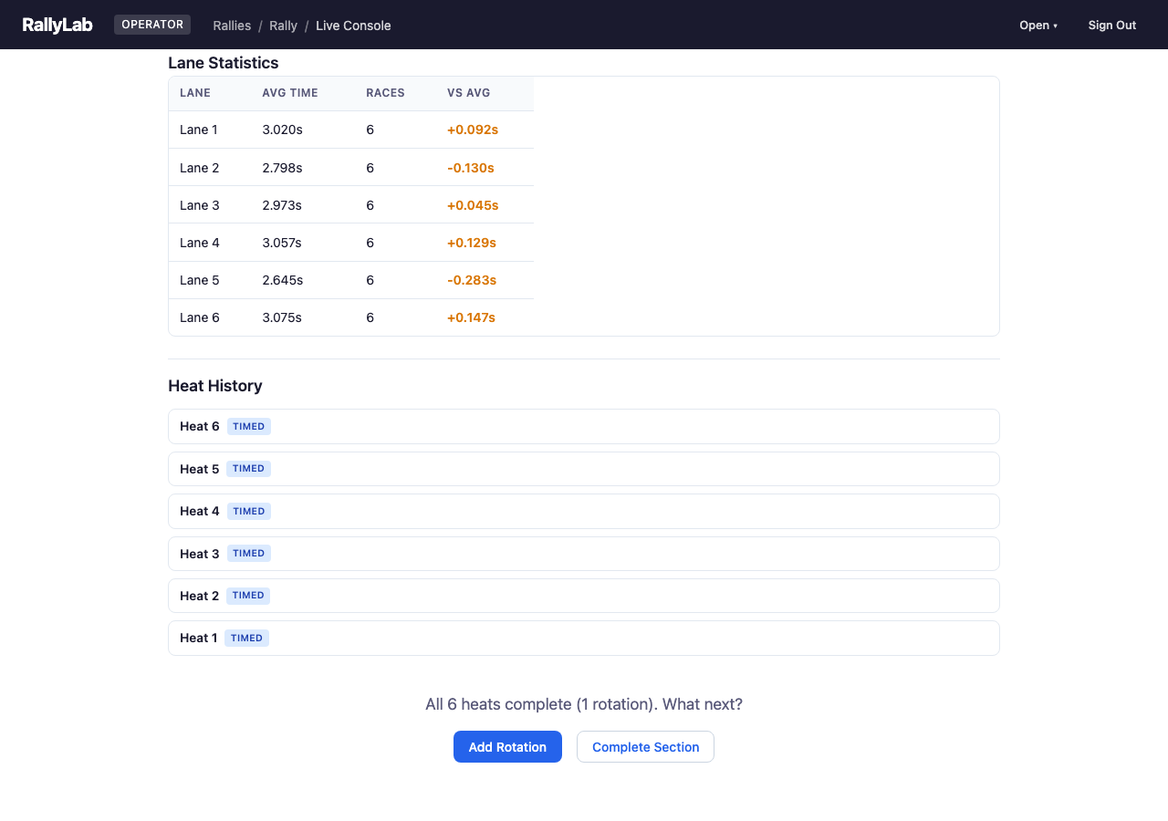Screen dimensions: 1168x821
Task: Click the RallyLab logo
Action: coord(57,25)
